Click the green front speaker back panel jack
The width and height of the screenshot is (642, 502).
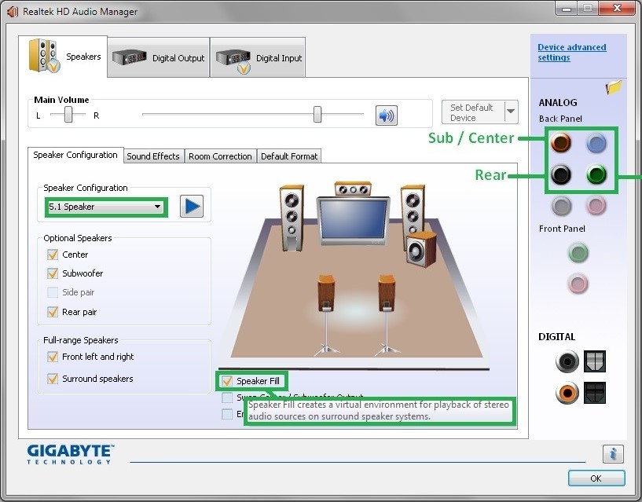[596, 174]
